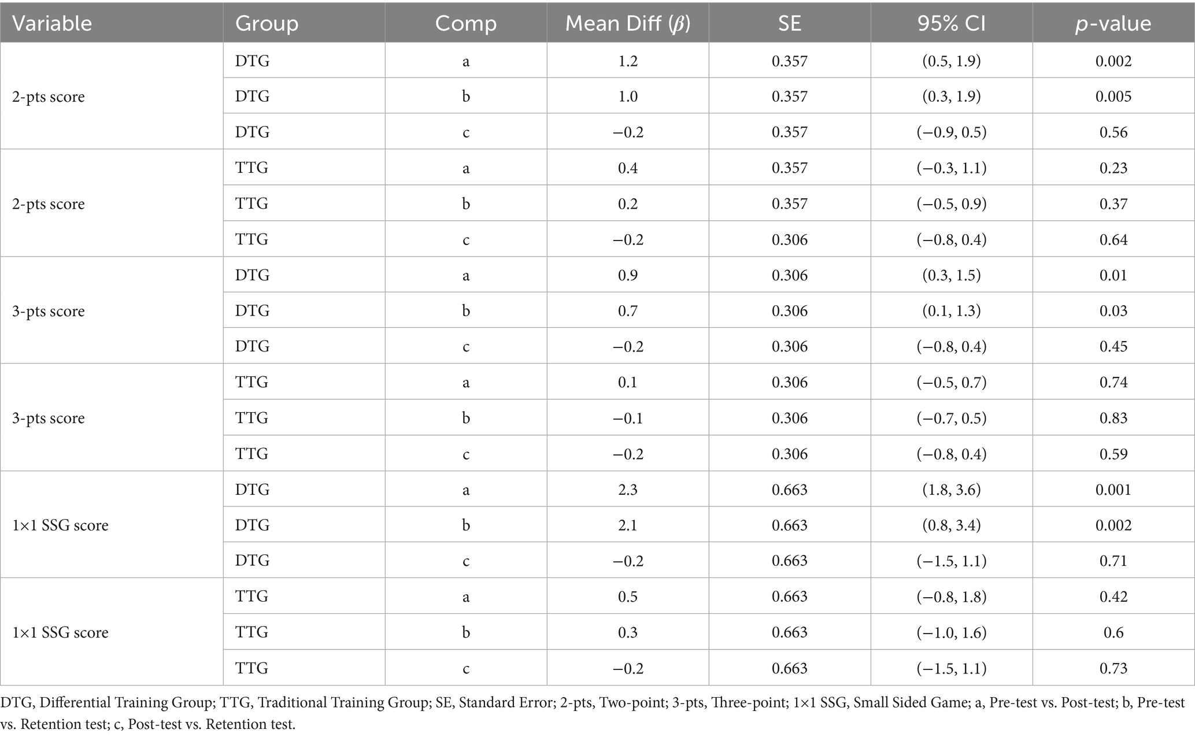Select the Group column header
This screenshot has width=1195, height=737.
267,23
